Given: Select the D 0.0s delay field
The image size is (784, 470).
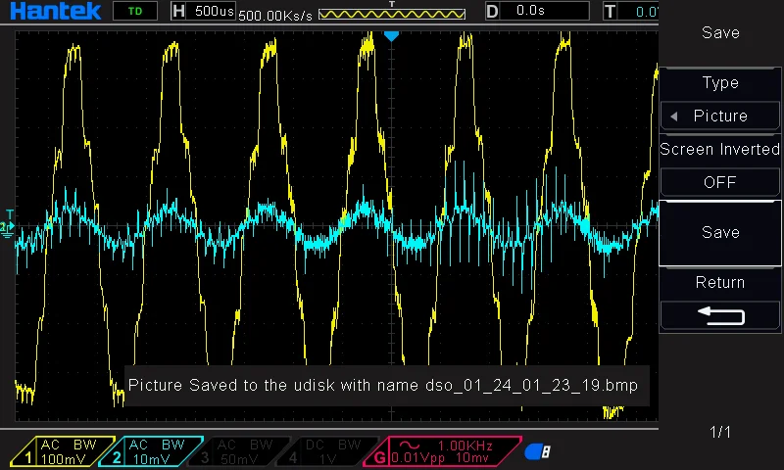Looking at the screenshot, I should tap(537, 11).
